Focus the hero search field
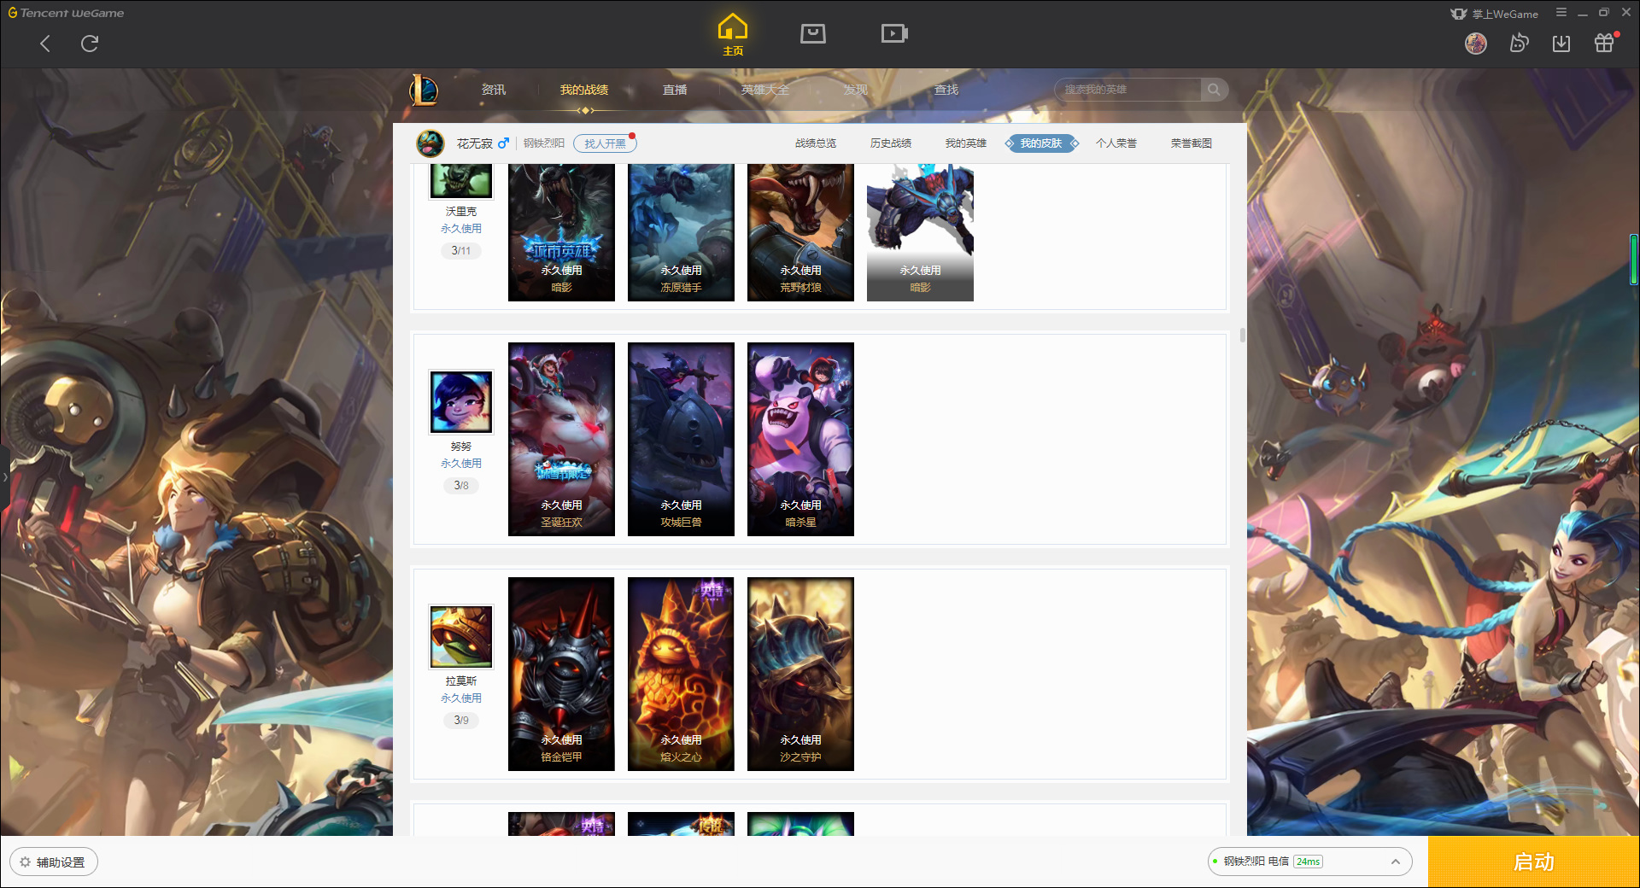1640x888 pixels. pyautogui.click(x=1127, y=90)
